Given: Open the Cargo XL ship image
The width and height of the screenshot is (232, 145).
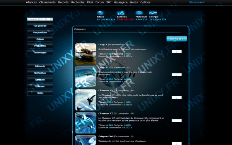Looking at the screenshot, I should (86, 77).
